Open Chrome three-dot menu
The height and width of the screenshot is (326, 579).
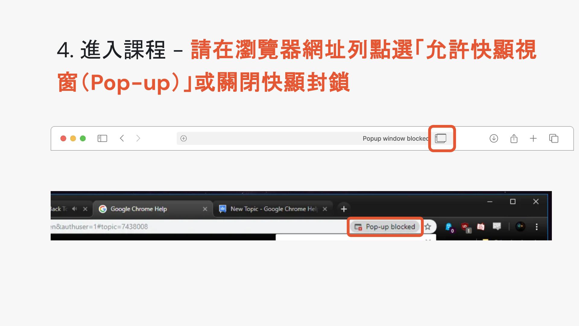click(x=536, y=227)
